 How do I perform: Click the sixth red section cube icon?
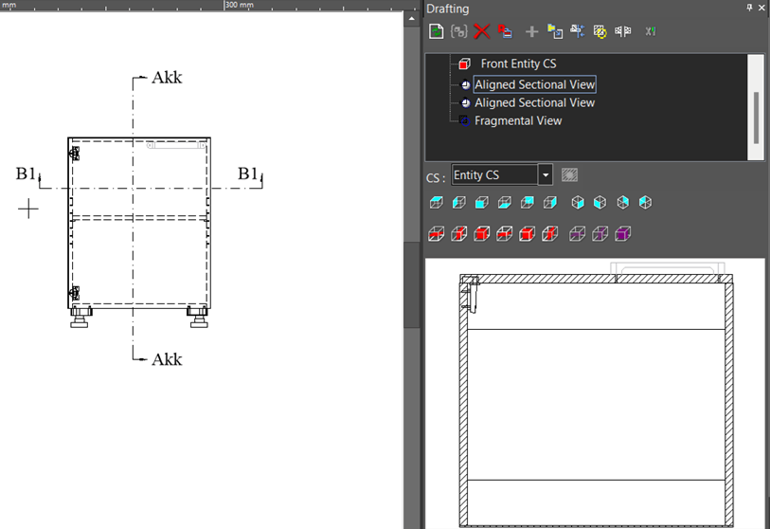550,234
